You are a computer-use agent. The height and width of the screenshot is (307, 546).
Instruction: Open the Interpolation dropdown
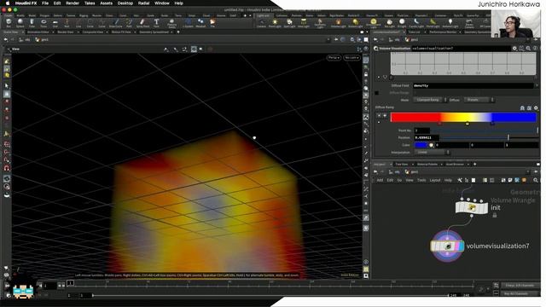coord(432,153)
